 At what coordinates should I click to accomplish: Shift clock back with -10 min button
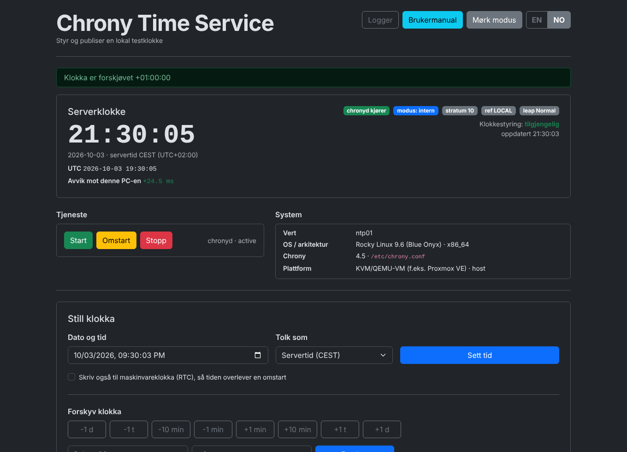171,429
